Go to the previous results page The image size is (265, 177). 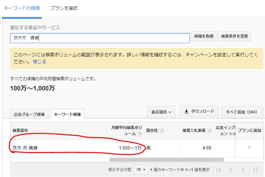point(231,170)
